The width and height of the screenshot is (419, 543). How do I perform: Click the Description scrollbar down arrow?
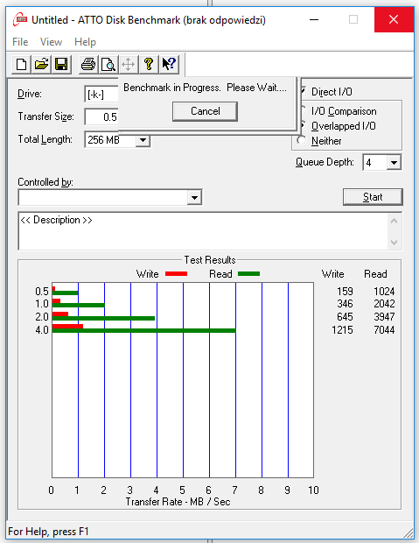pos(395,242)
